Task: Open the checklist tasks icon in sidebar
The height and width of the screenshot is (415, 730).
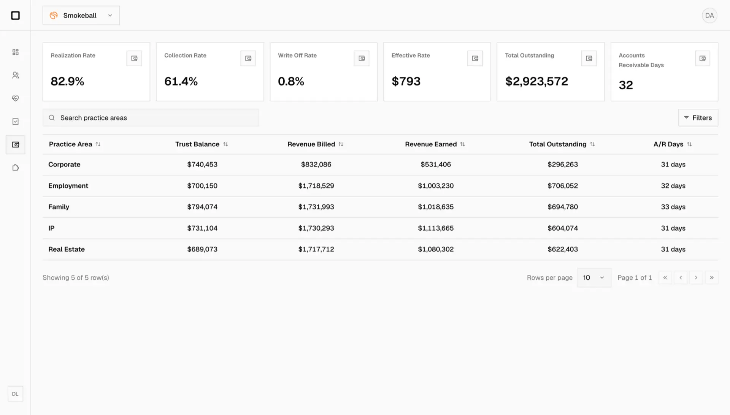Action: pos(15,122)
